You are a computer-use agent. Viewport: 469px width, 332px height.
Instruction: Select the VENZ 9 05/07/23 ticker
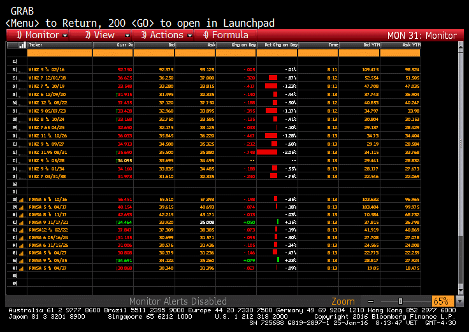pos(47,111)
